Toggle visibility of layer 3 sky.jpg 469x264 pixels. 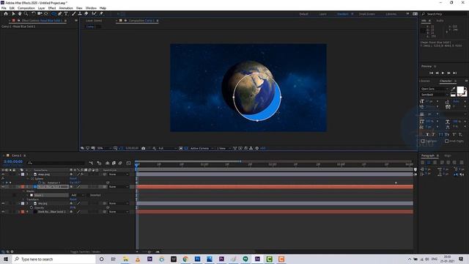click(3, 204)
